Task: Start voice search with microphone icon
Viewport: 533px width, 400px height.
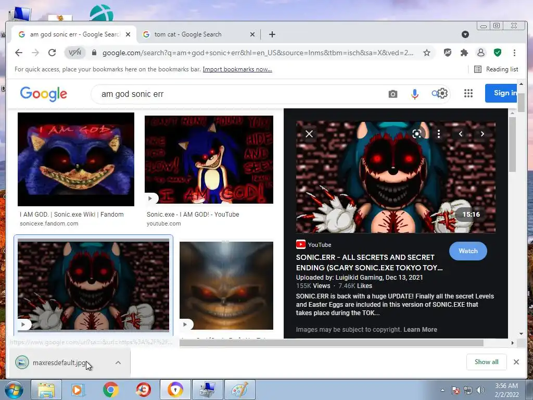Action: coord(414,94)
